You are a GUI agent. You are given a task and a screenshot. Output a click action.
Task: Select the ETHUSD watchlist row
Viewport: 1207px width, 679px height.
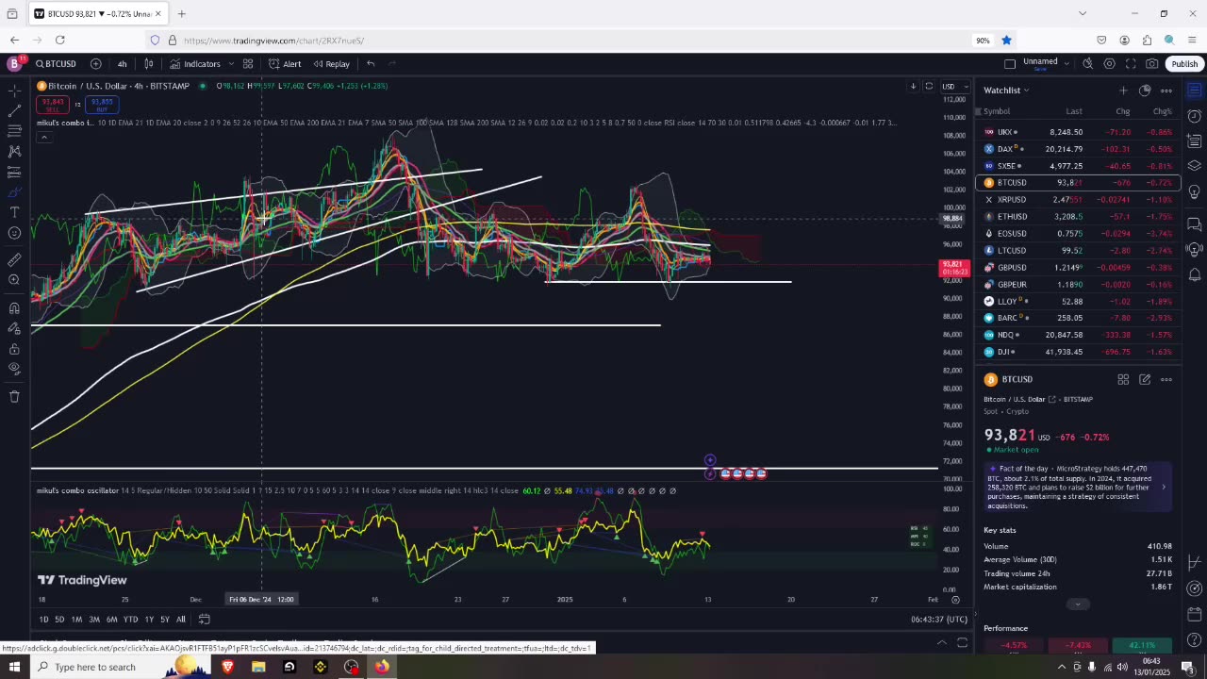pyautogui.click(x=1077, y=217)
